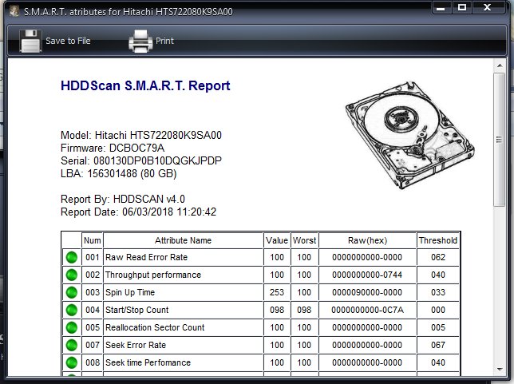This screenshot has width=514, height=384.
Task: Click the raw value 0000000000-0744
Action: coord(367,275)
